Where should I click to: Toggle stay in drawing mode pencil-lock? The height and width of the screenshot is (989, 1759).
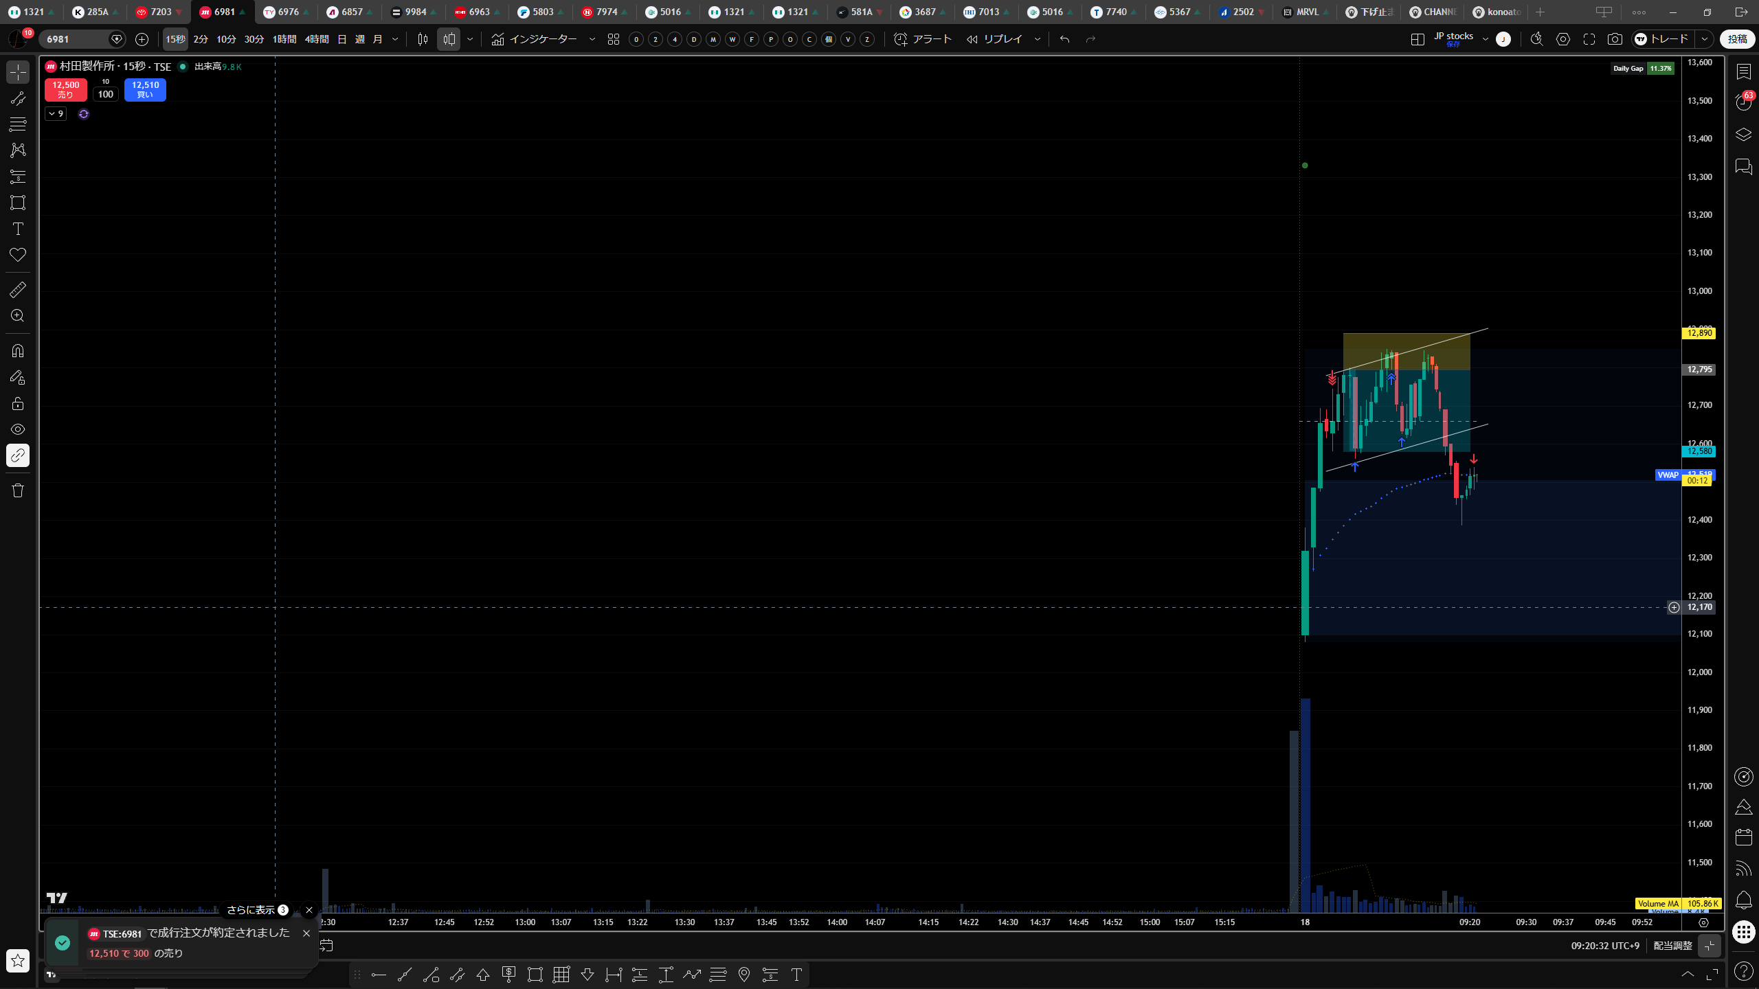pos(18,377)
